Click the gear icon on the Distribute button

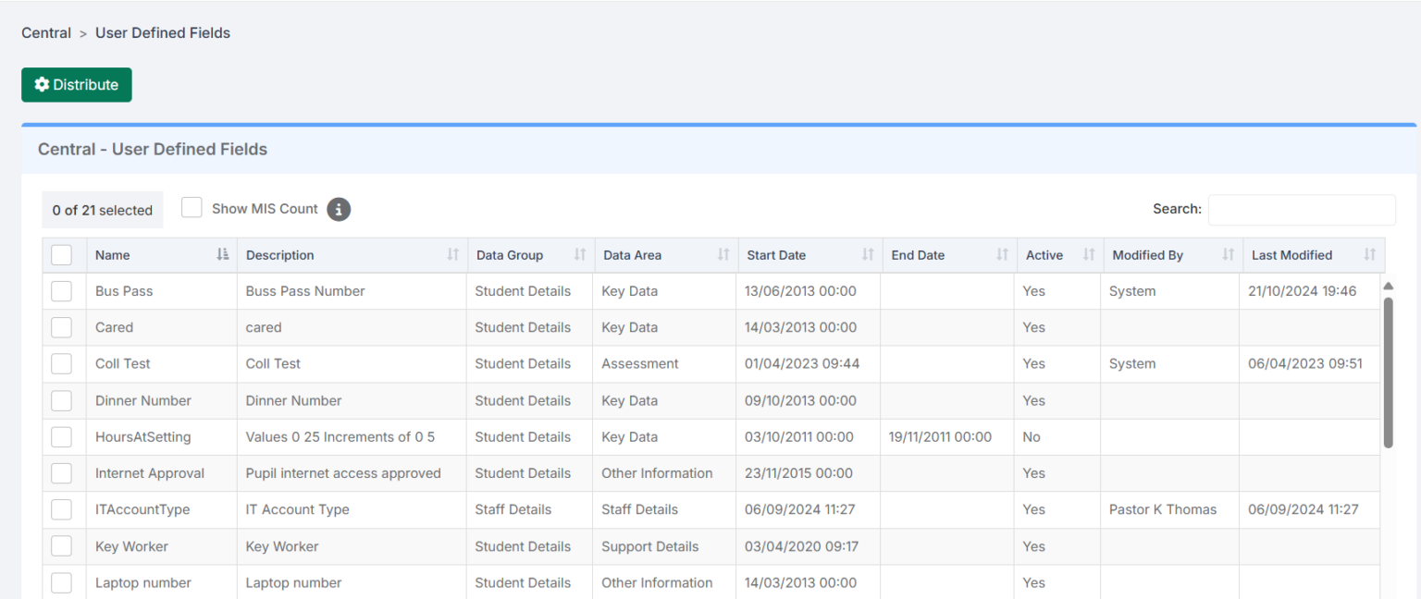[42, 84]
